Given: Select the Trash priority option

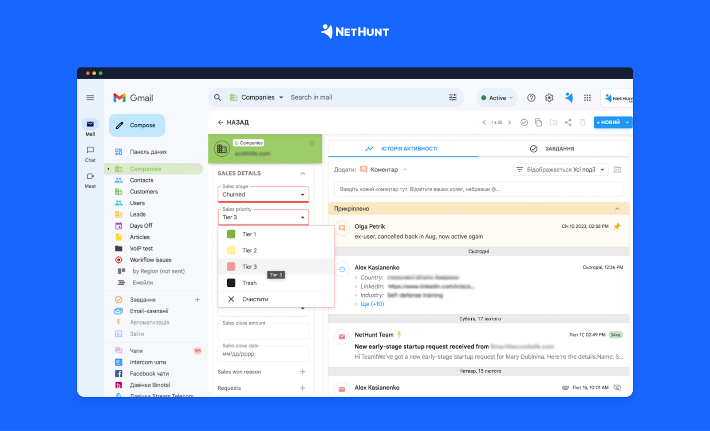Looking at the screenshot, I should (x=276, y=283).
